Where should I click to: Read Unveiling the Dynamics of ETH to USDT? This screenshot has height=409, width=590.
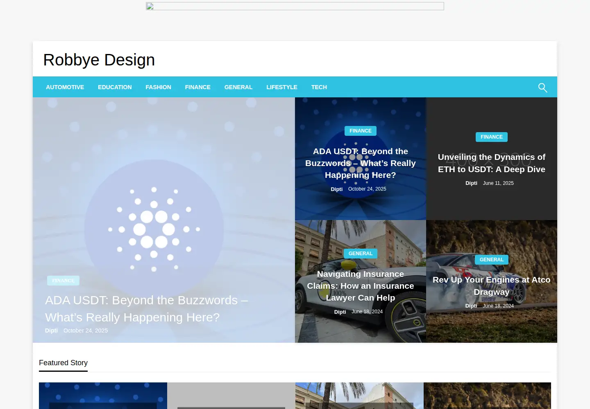point(492,163)
